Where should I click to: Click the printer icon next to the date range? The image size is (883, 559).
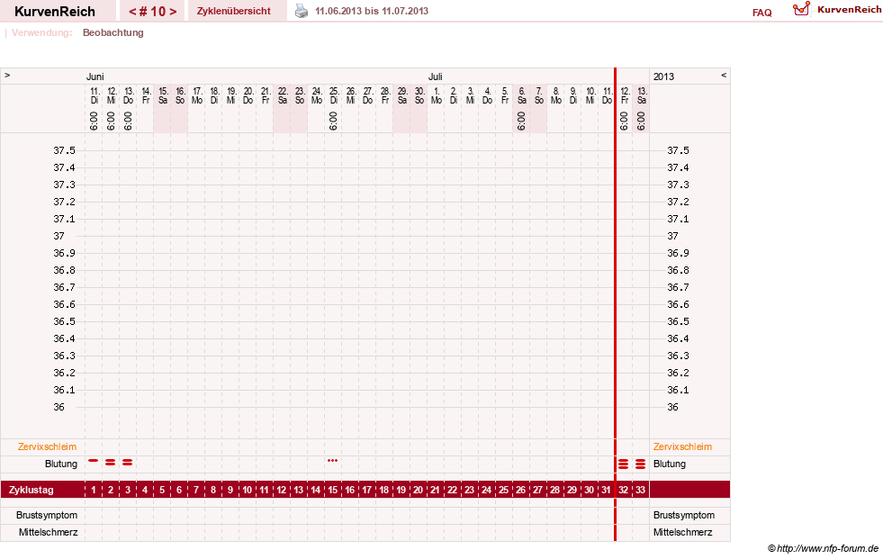[302, 11]
